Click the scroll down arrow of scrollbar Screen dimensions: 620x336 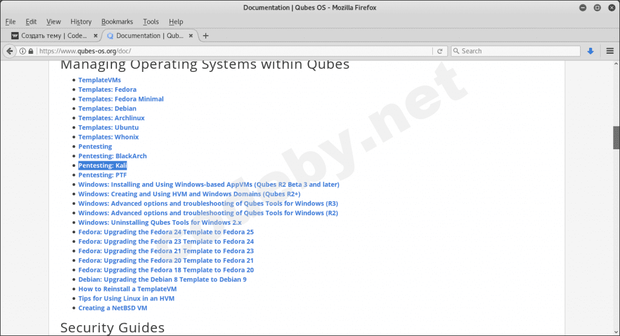[x=616, y=332]
